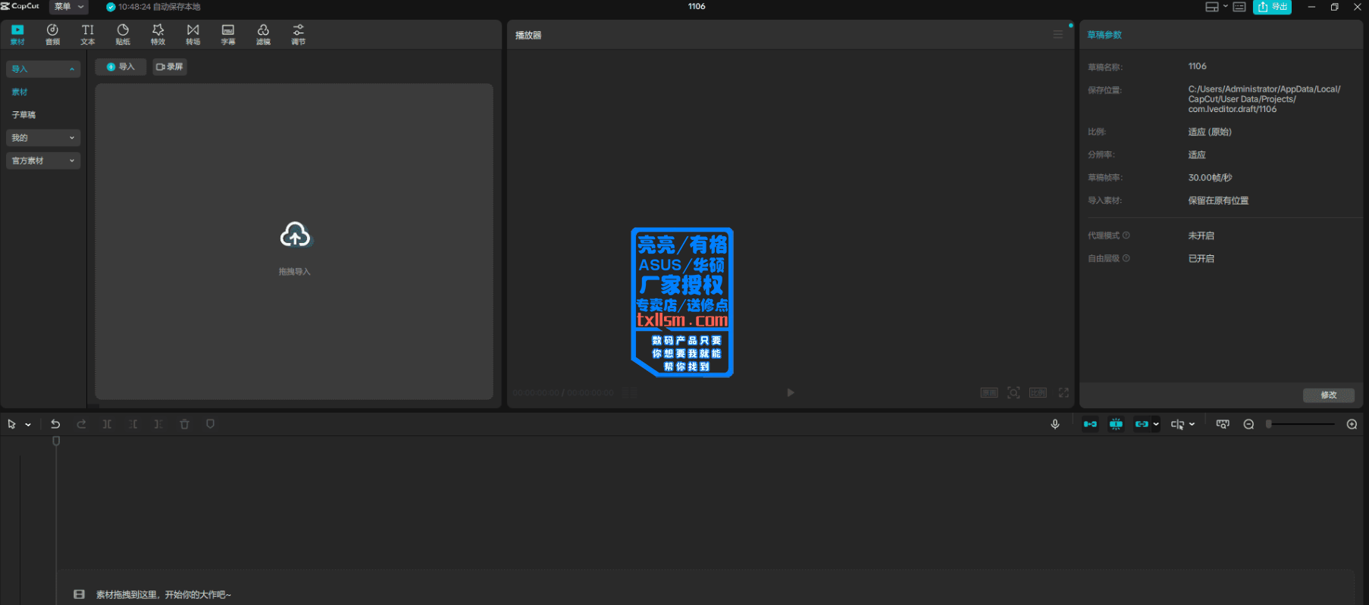Click the player original quality button

[x=989, y=392]
